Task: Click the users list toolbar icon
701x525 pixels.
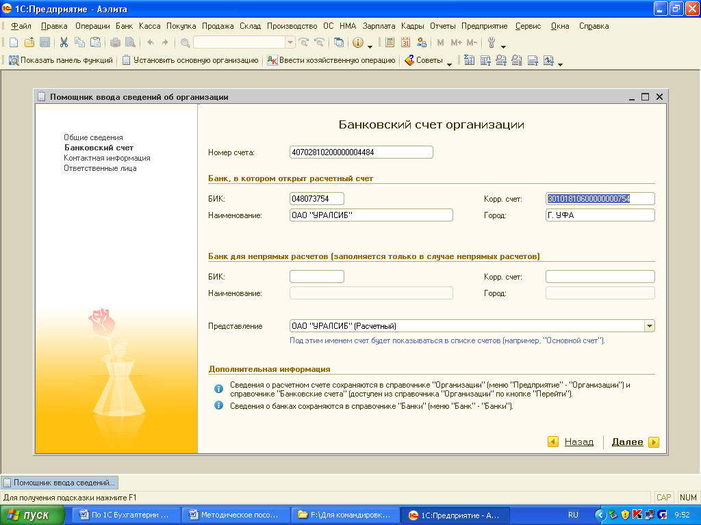Action: [x=421, y=42]
